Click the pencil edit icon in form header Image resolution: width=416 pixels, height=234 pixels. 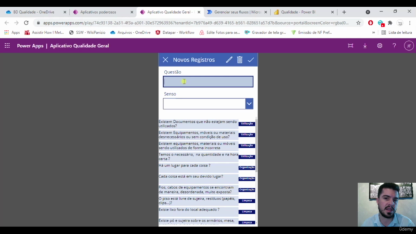coord(229,60)
